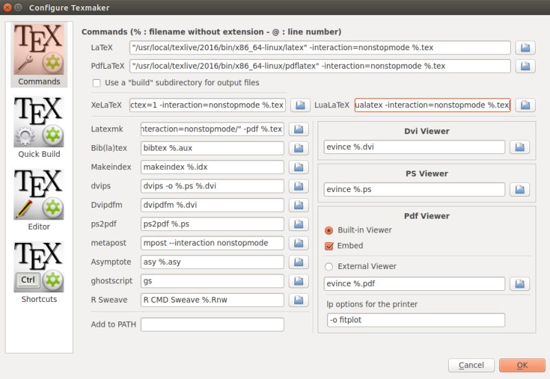
Task: Browse for the dvips executable
Action: pos(298,186)
